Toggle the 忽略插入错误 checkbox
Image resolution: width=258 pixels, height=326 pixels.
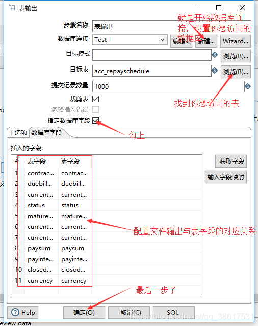[96, 109]
